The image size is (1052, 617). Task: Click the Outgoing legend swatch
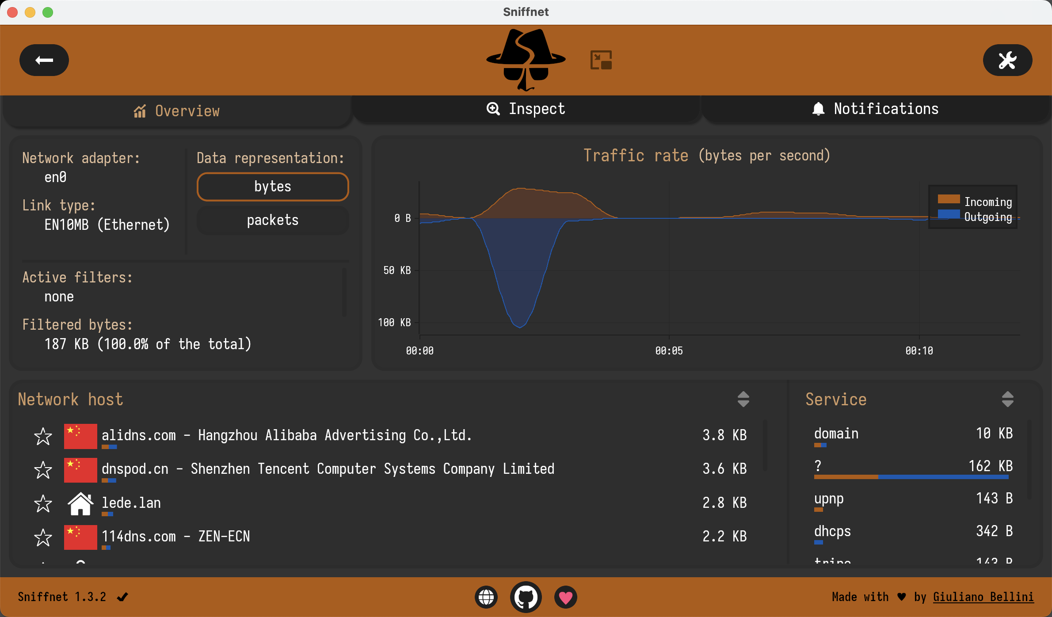point(949,214)
